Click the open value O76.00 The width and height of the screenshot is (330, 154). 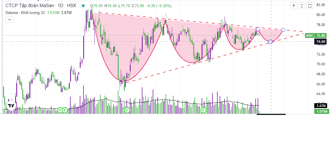coord(96,6)
